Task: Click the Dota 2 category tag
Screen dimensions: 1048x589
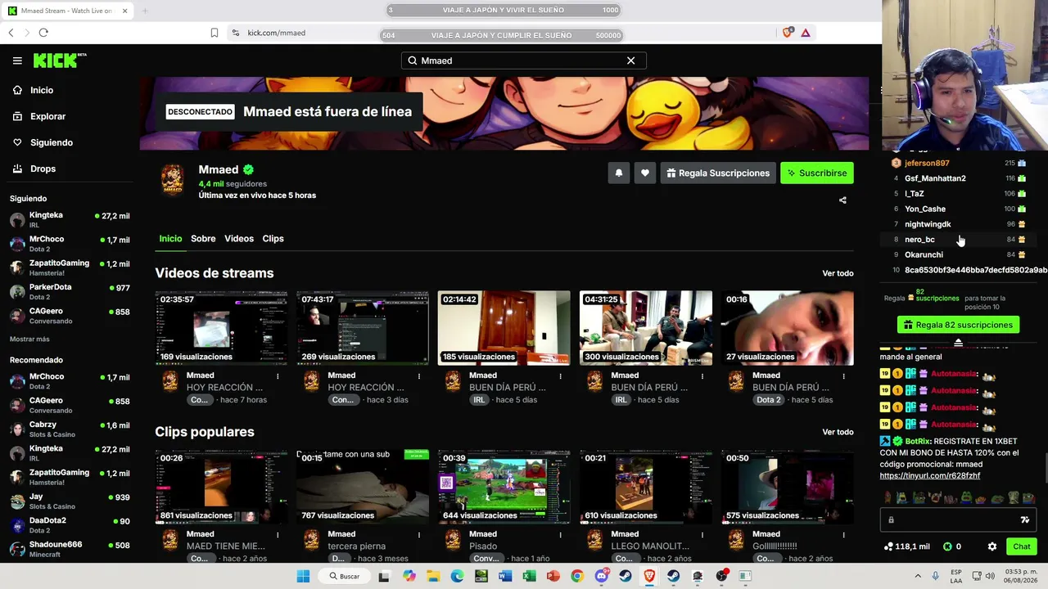Action: tap(769, 400)
